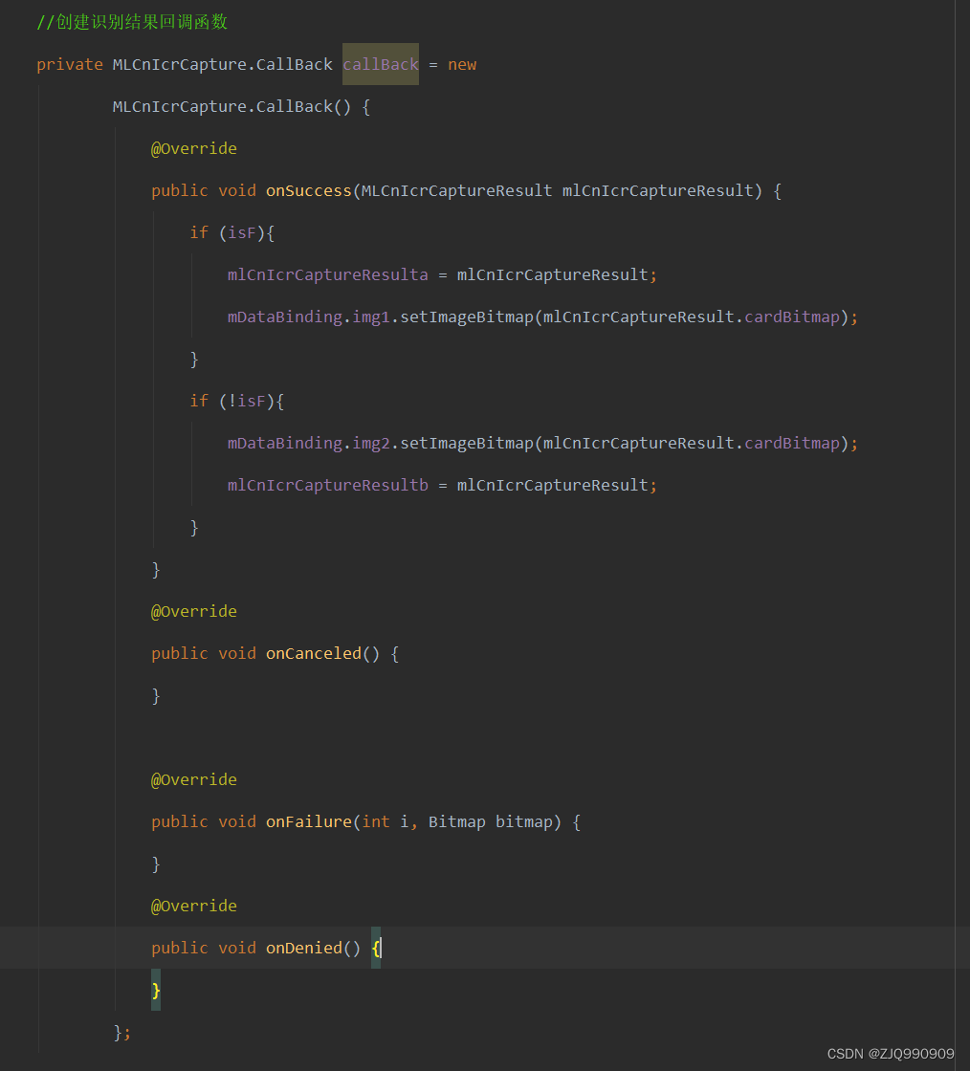Click the highlighted opening brace after onDenied()
This screenshot has width=970, height=1071.
coord(376,948)
